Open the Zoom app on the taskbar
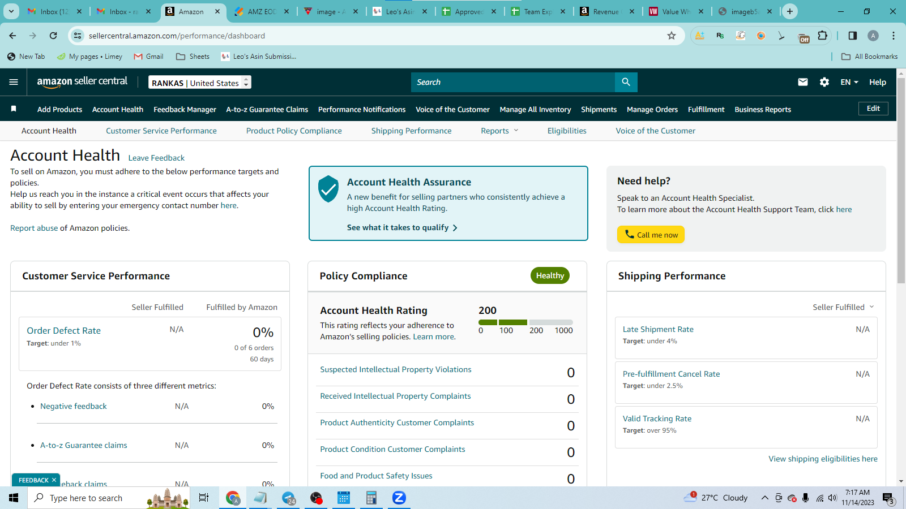This screenshot has height=509, width=906. (x=399, y=498)
